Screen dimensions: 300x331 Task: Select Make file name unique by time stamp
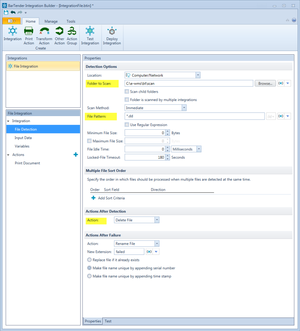pyautogui.click(x=89, y=276)
